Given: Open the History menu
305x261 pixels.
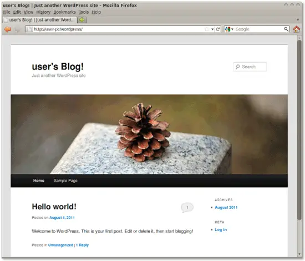Looking at the screenshot, I should point(43,12).
